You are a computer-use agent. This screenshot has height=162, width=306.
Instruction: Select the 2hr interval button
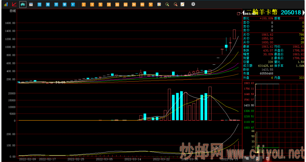[x=134, y=5]
